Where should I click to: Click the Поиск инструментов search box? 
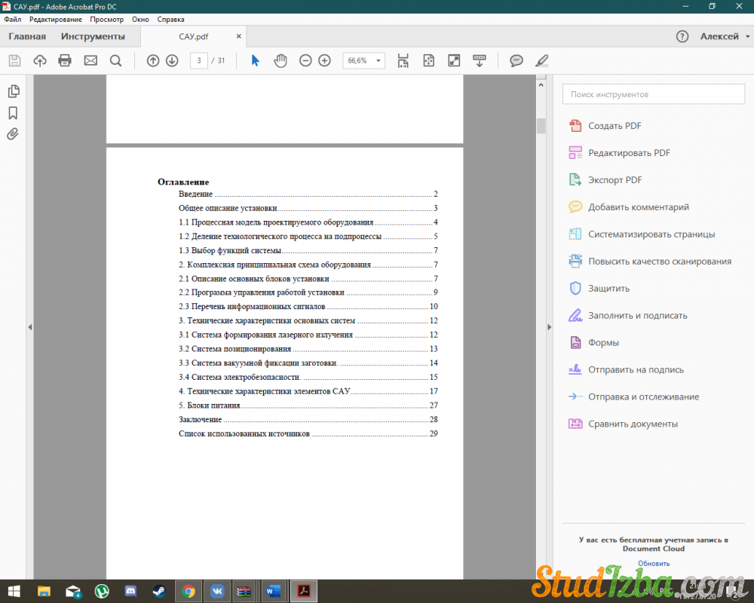coord(653,94)
